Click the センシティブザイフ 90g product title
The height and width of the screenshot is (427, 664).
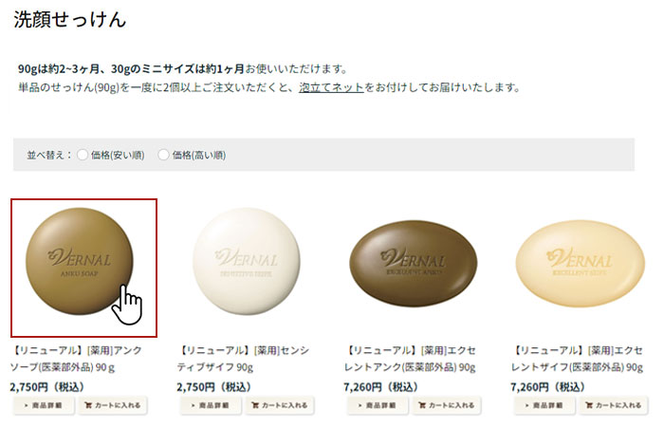(243, 359)
